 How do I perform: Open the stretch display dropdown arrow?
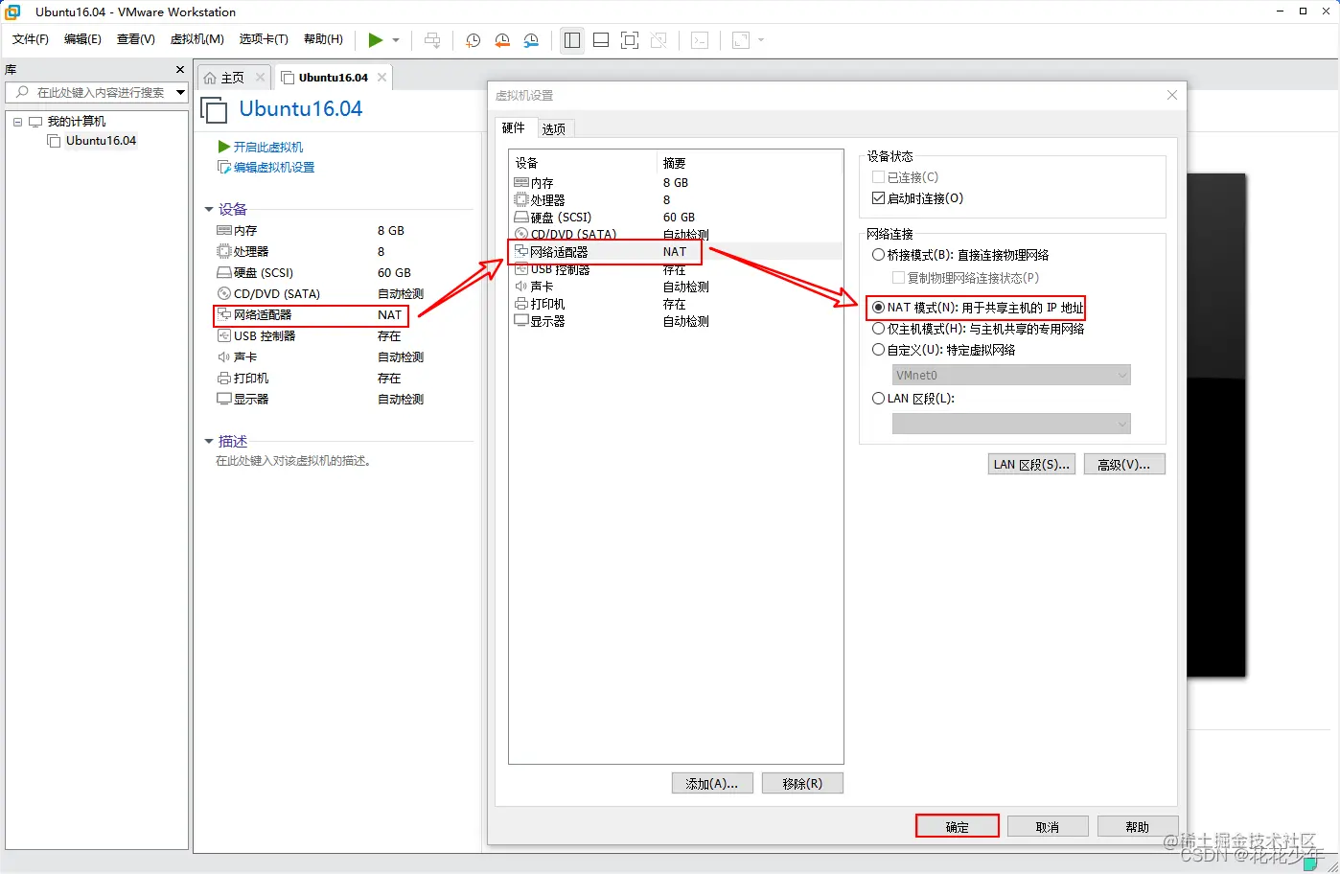(761, 40)
